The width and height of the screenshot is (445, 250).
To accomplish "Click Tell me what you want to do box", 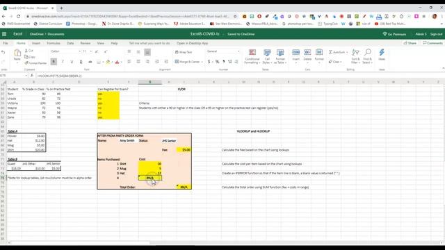I will point(149,43).
